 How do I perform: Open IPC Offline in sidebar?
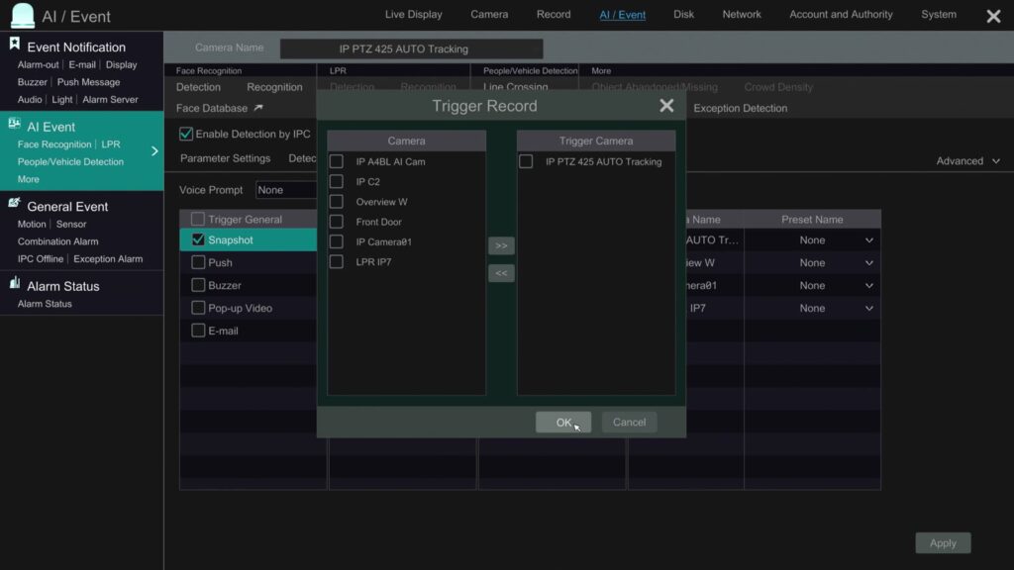click(40, 258)
